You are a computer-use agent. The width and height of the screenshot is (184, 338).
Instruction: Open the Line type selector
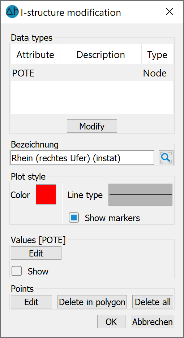140,195
